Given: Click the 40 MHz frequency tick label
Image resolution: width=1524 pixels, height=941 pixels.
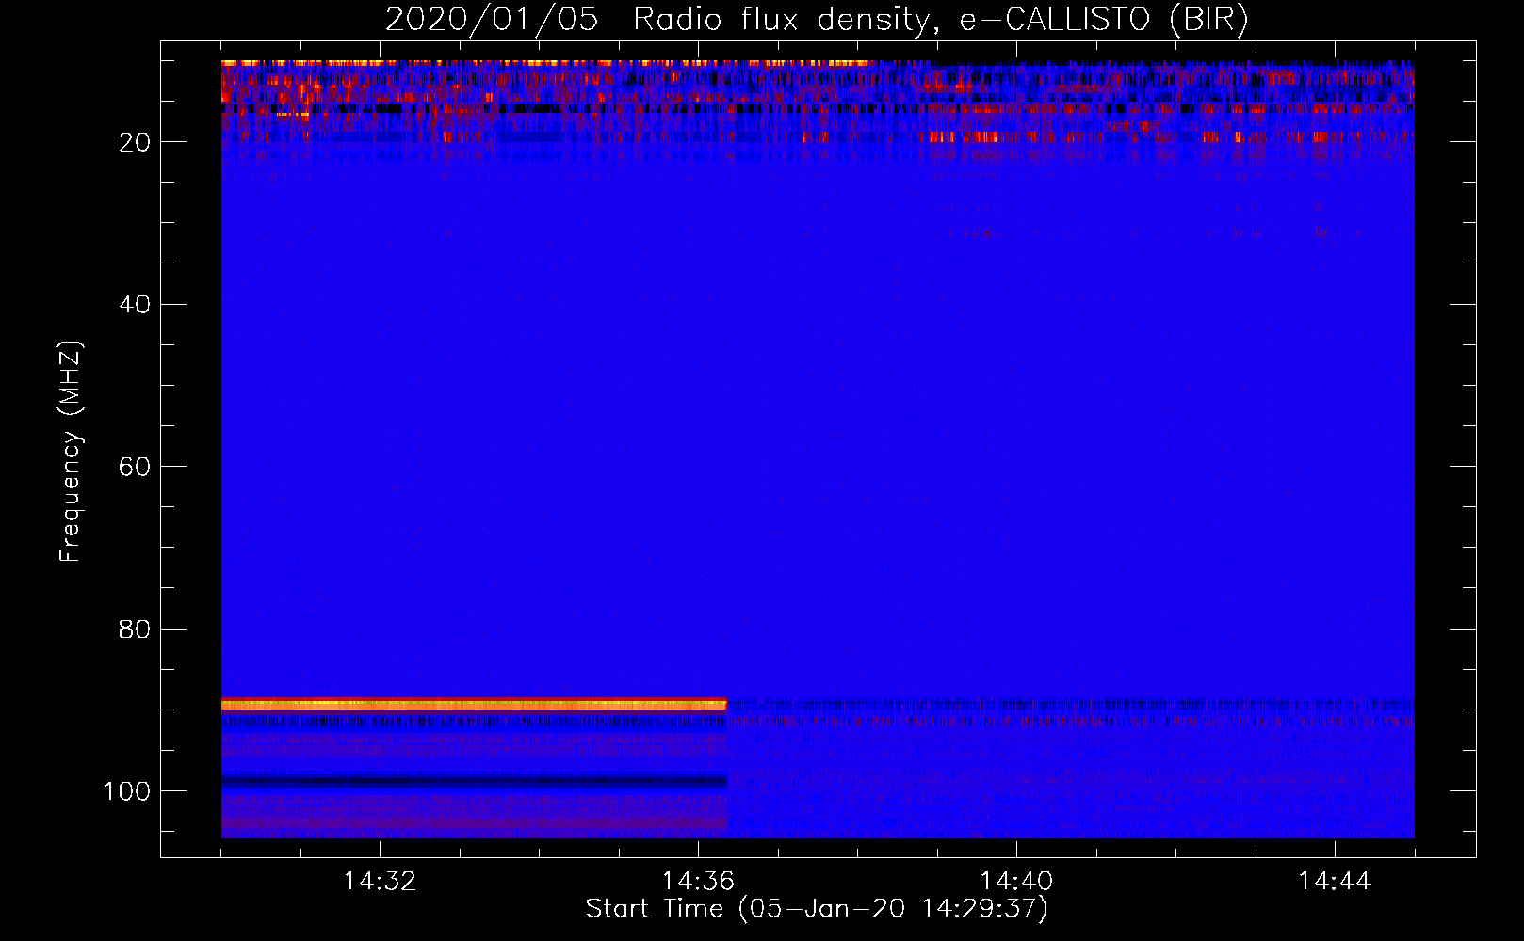Looking at the screenshot, I should click(x=135, y=304).
